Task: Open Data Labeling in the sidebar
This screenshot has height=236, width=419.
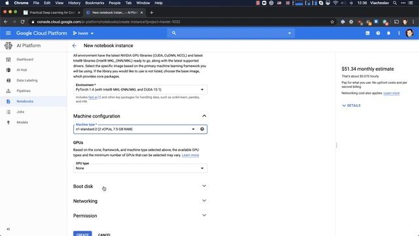Action: (x=27, y=80)
